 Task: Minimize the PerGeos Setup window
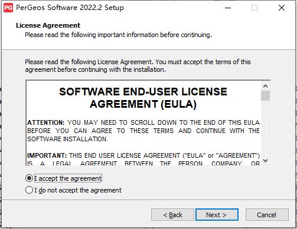(x=228, y=8)
